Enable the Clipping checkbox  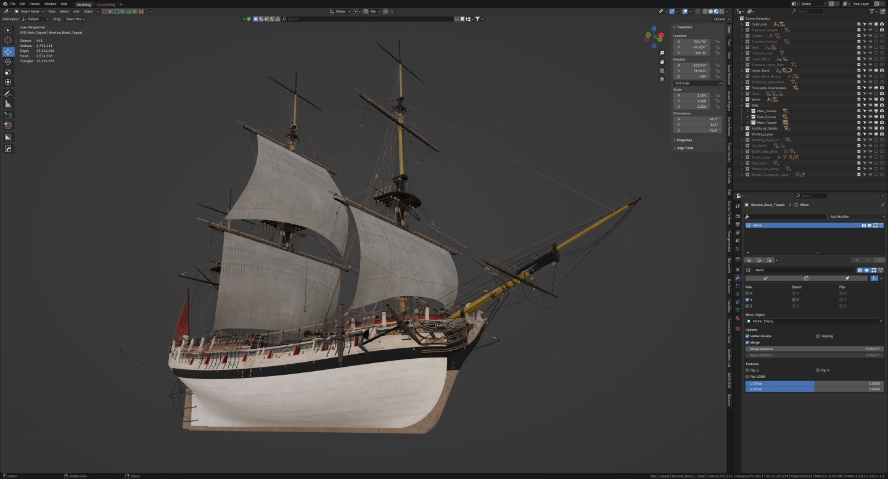(x=818, y=336)
